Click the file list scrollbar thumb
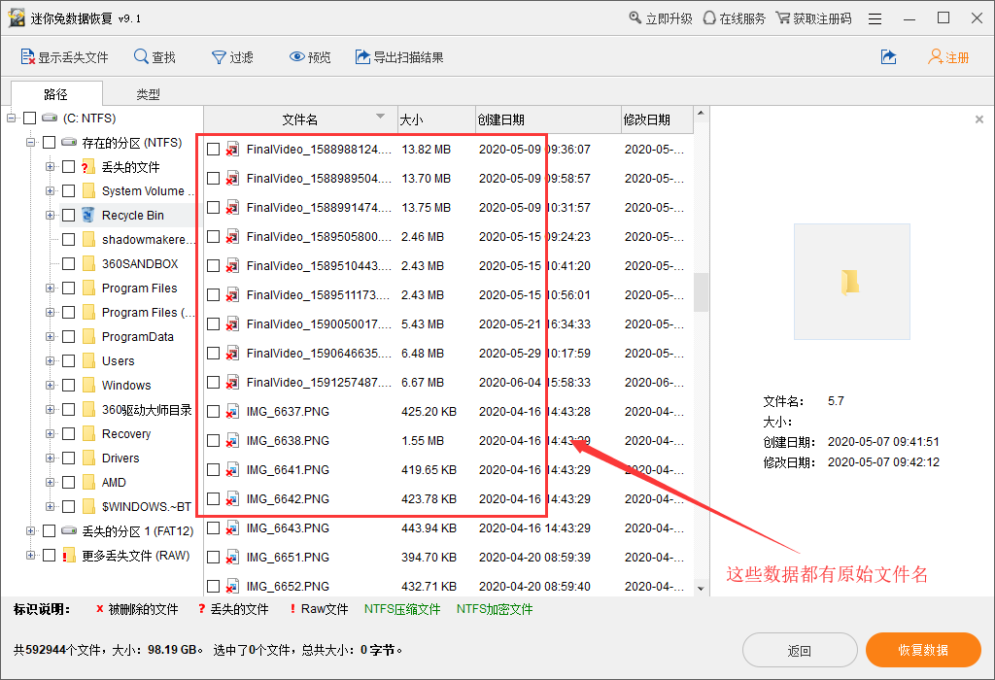The height and width of the screenshot is (680, 995). [701, 292]
